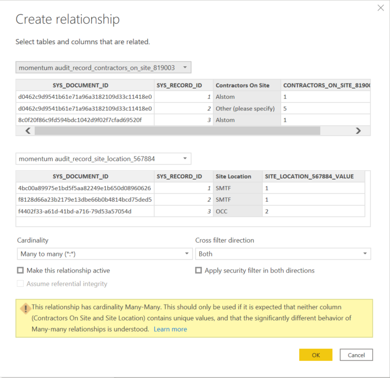Check Assume referential integrity box

[x=20, y=283]
